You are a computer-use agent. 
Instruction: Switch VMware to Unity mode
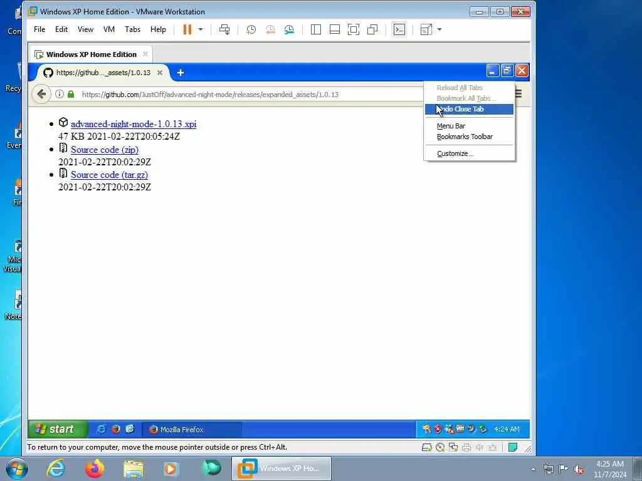pos(372,29)
